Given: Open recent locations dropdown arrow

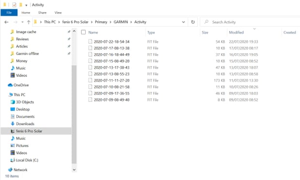Looking at the screenshot, I should [22, 22].
